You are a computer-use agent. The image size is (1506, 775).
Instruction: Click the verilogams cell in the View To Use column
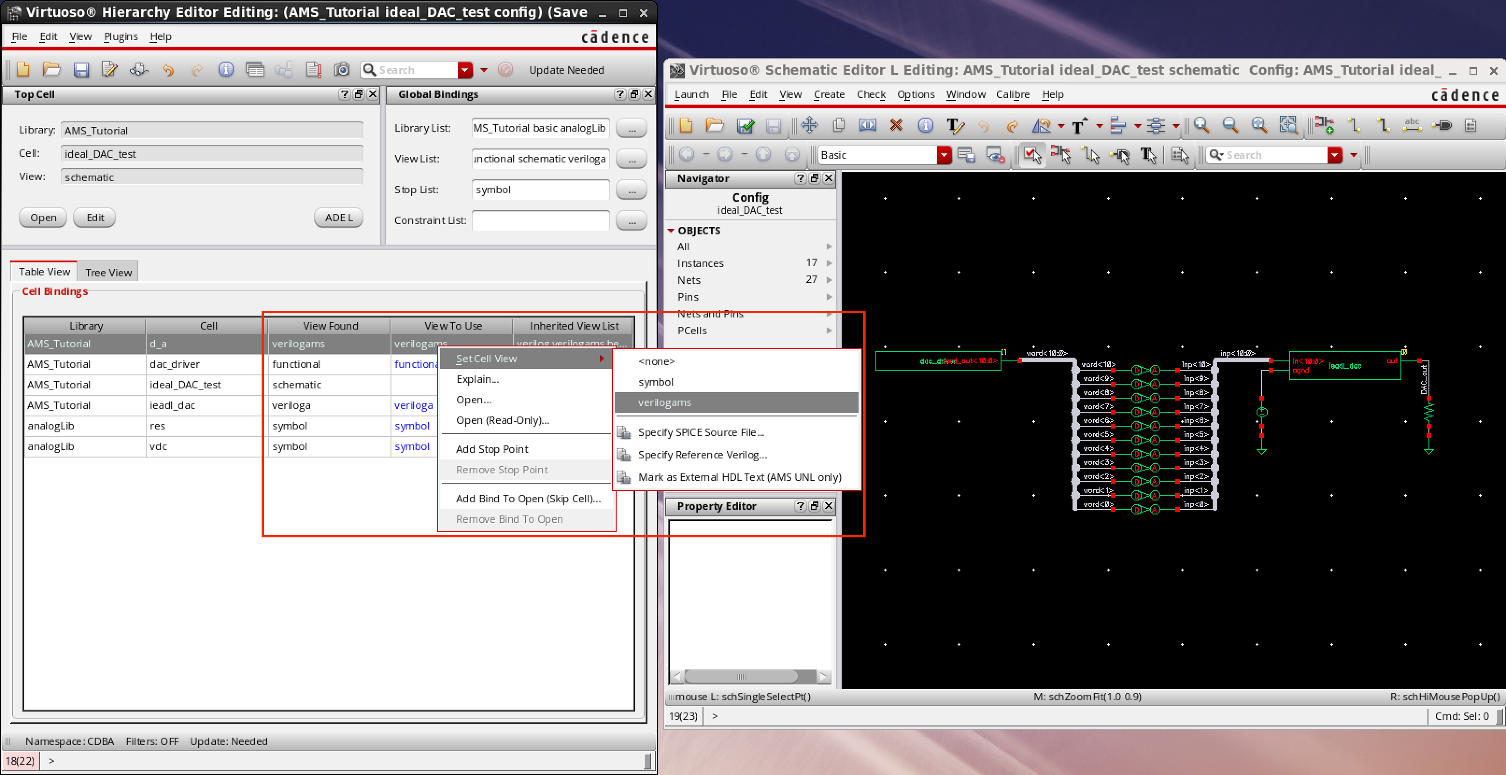[451, 344]
